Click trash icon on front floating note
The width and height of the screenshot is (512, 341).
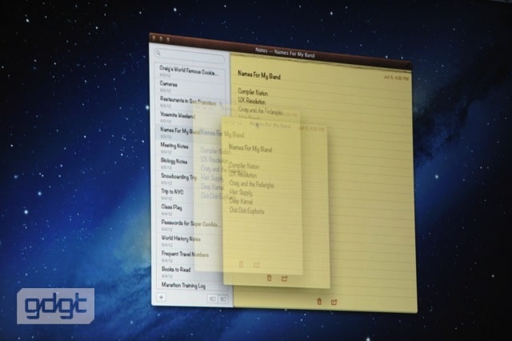tap(269, 277)
